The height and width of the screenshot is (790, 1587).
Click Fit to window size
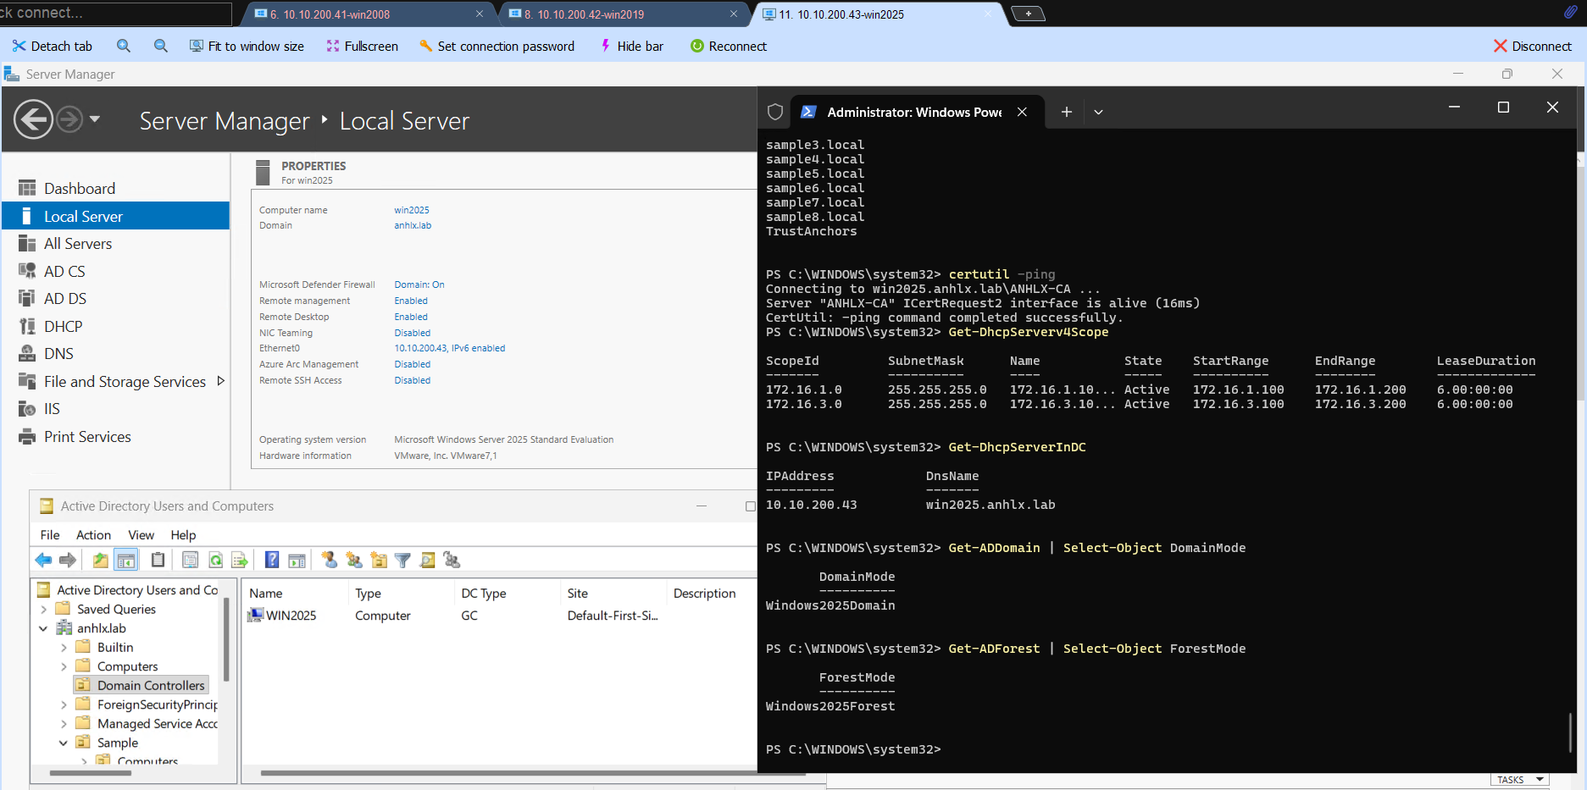(x=247, y=46)
